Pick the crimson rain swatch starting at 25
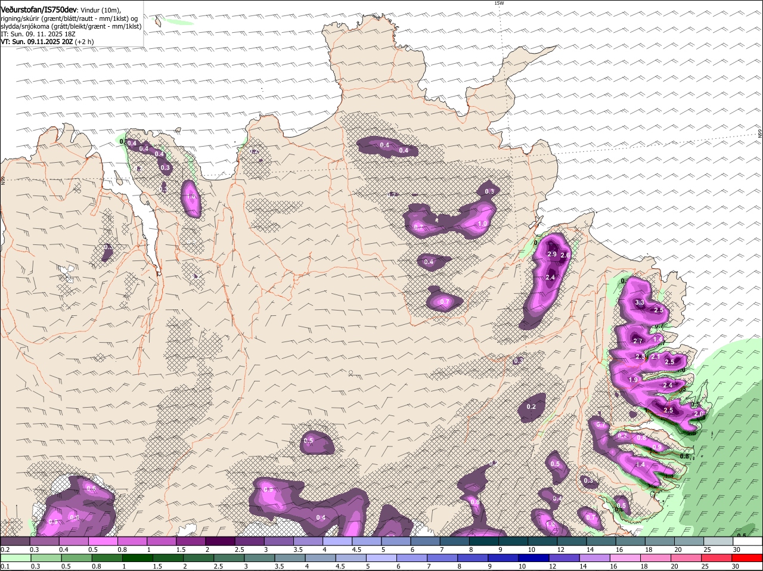This screenshot has width=763, height=571. pyautogui.click(x=717, y=558)
